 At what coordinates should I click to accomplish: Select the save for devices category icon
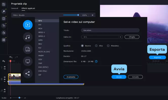[28, 49]
